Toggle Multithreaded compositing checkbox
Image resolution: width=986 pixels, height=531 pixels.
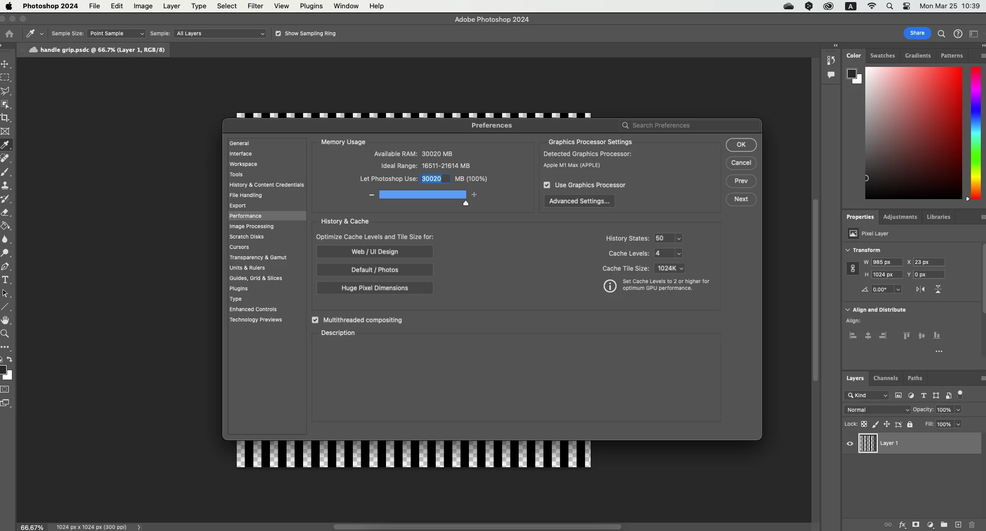315,320
